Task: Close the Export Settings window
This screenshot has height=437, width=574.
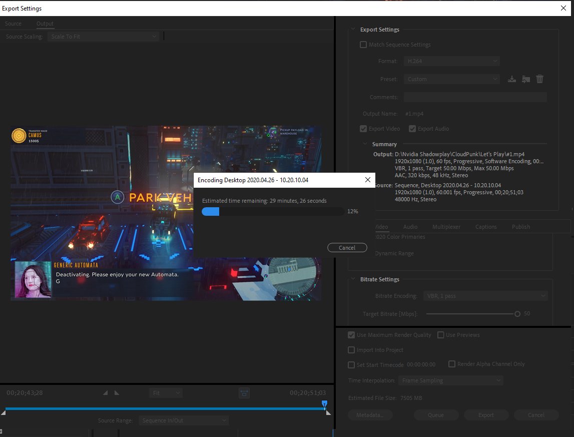Action: [x=563, y=8]
